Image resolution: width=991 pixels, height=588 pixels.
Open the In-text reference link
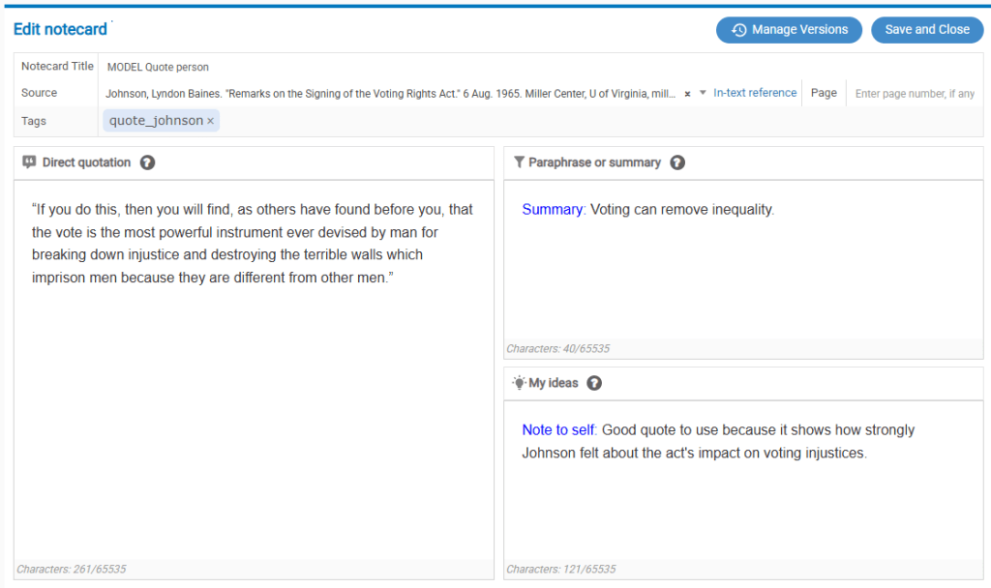click(754, 92)
